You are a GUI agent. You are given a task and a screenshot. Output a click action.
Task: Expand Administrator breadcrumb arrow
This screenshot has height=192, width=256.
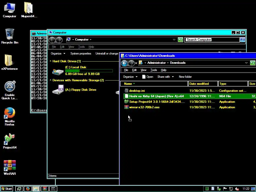pyautogui.click(x=168, y=63)
